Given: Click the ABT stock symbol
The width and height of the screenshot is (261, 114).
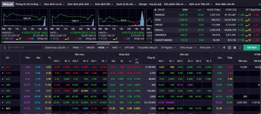Looking at the screenshot, I should tap(9, 97).
